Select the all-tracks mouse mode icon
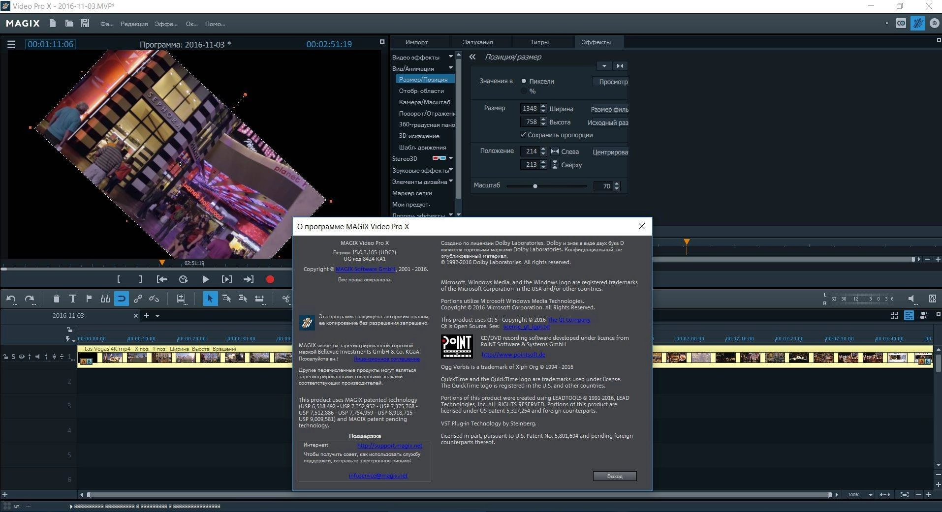This screenshot has height=512, width=942. coord(243,299)
